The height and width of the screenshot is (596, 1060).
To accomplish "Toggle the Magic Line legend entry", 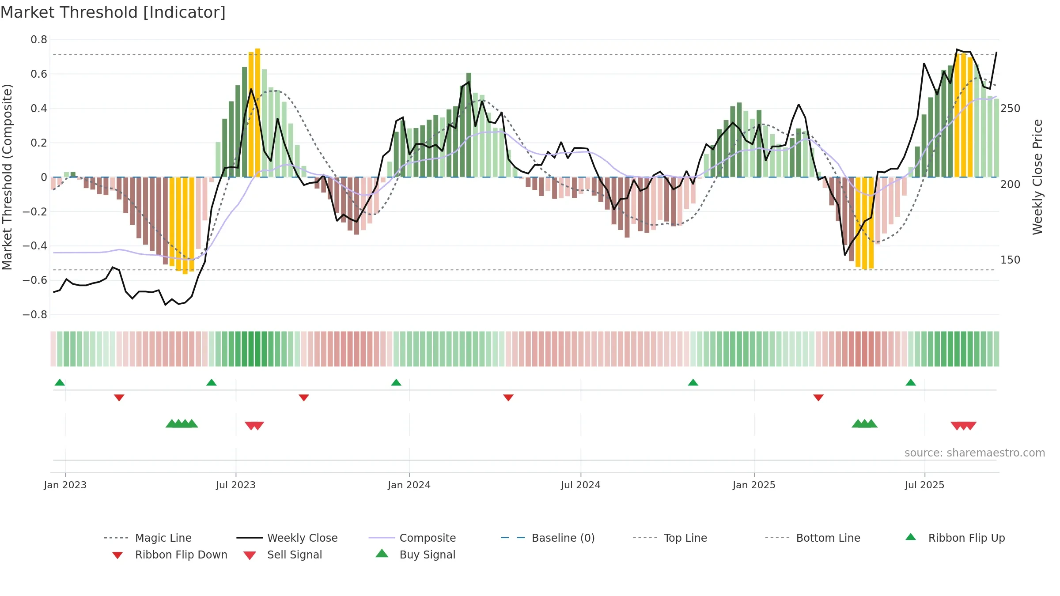I will tap(148, 538).
